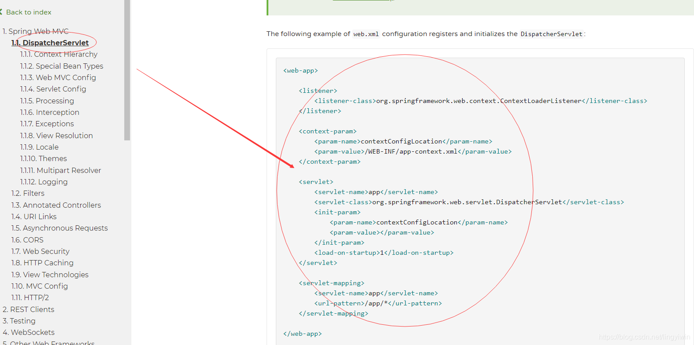Open 1.1.4. Servlet Config entry
The height and width of the screenshot is (345, 694).
pos(53,89)
